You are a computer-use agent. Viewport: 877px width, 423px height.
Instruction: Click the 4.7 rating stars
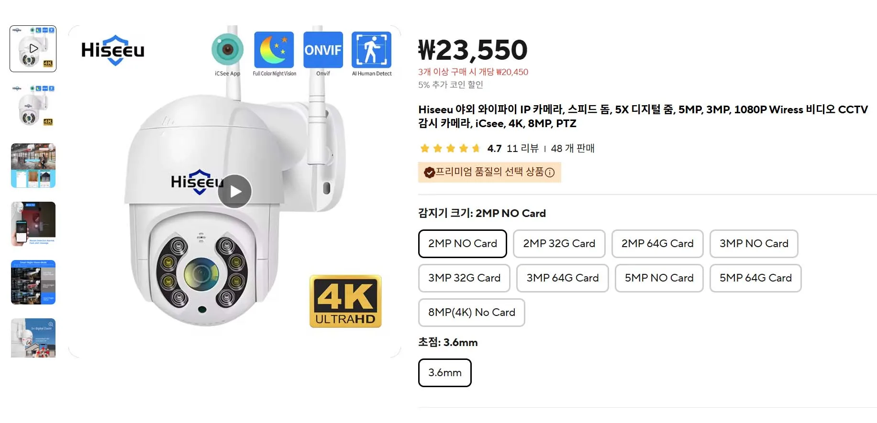point(450,148)
